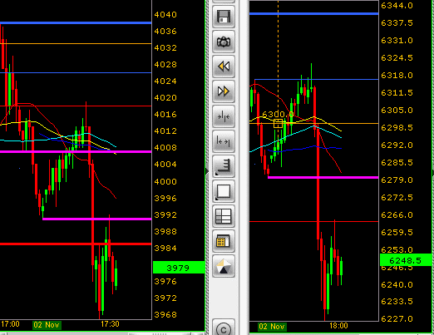Click the stair-step scale icon
Image resolution: width=434 pixels, height=335 pixels.
click(224, 166)
